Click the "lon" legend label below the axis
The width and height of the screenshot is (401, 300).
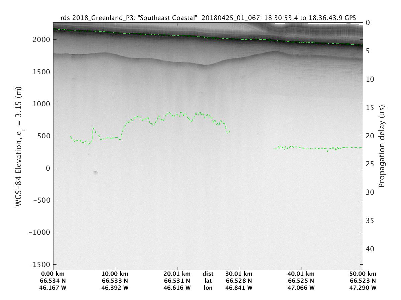pos(208,287)
